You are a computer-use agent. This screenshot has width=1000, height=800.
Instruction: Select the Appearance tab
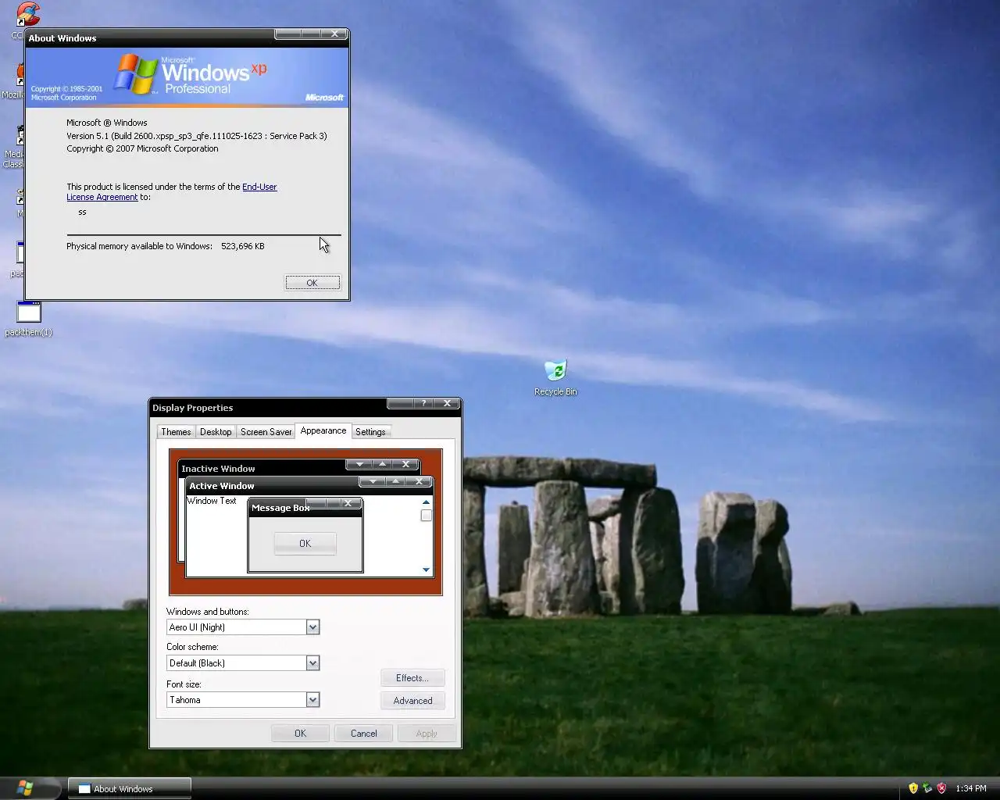[x=323, y=430]
